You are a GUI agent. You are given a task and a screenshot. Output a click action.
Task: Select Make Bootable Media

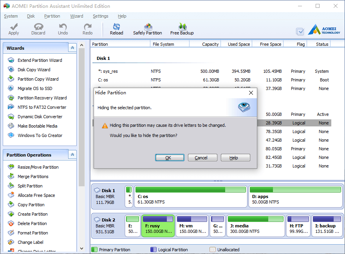38,126
